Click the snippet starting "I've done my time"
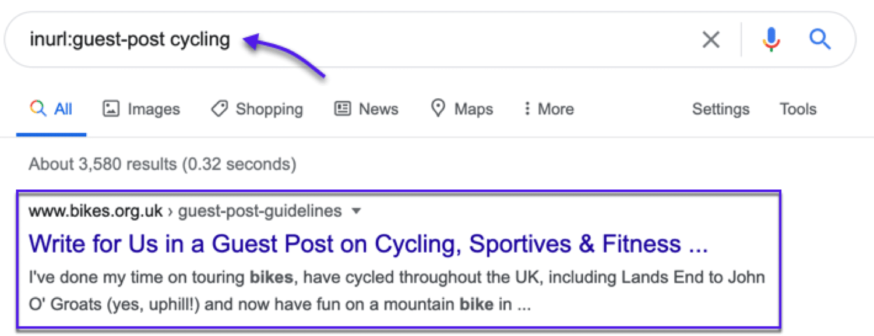Viewport: 874px width, 336px height. (x=396, y=277)
